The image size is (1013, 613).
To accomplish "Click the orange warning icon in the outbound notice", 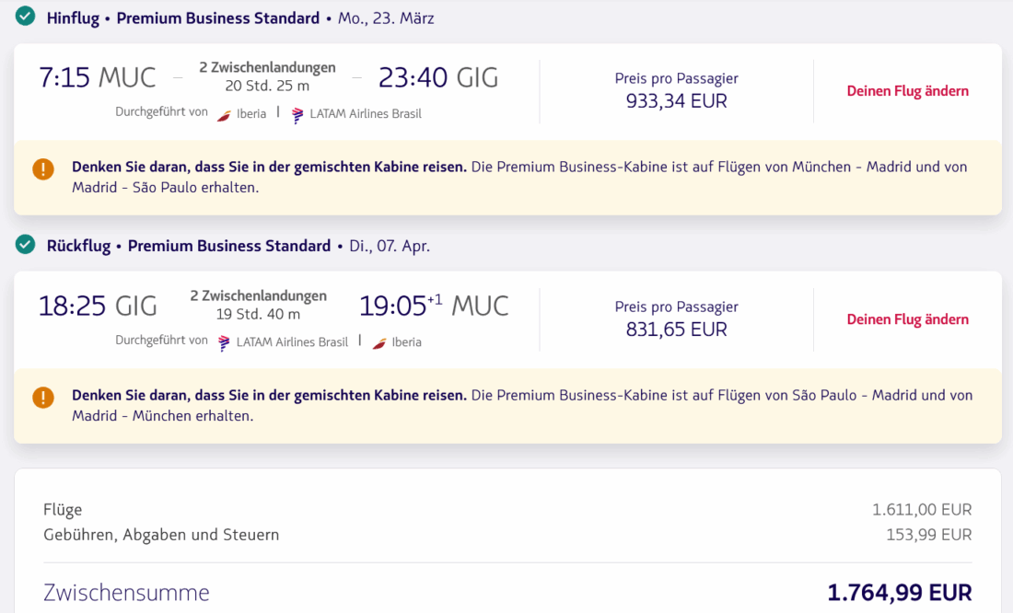I will pos(43,169).
